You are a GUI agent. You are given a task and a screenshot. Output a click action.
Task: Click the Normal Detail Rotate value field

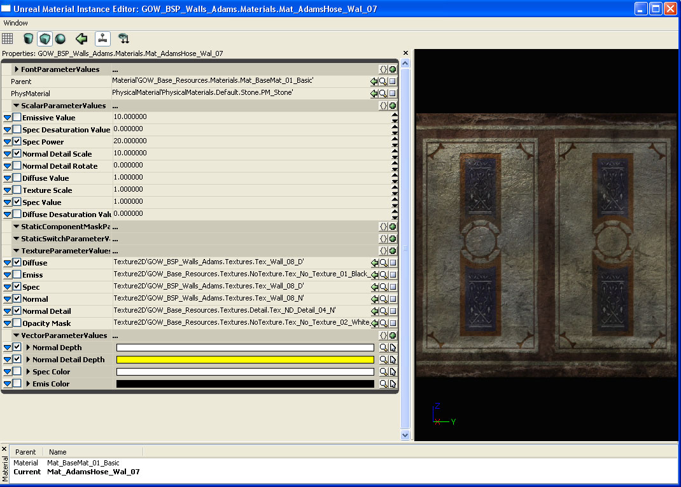[x=251, y=166]
